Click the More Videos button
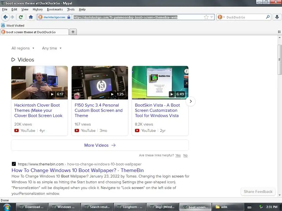Image resolution: width=282 pixels, height=211 pixels. pos(100,145)
